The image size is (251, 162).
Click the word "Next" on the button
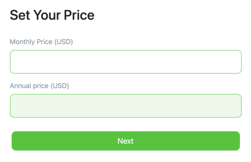[126, 141]
